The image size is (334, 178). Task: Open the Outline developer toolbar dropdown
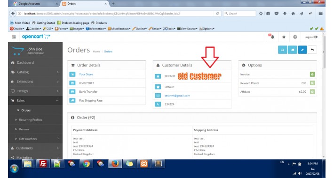139,29
